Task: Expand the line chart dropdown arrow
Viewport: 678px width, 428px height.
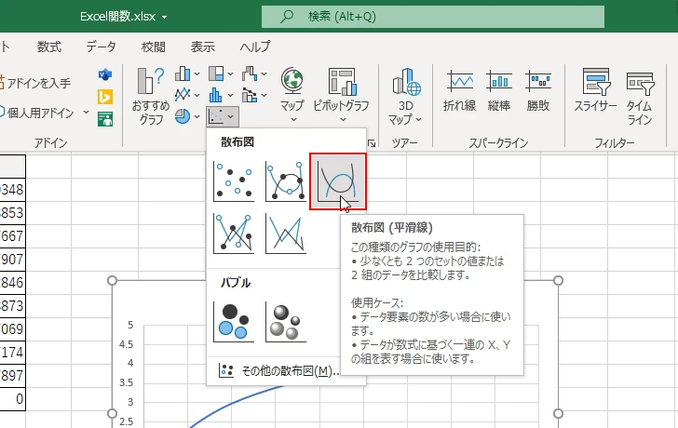Action: click(197, 95)
